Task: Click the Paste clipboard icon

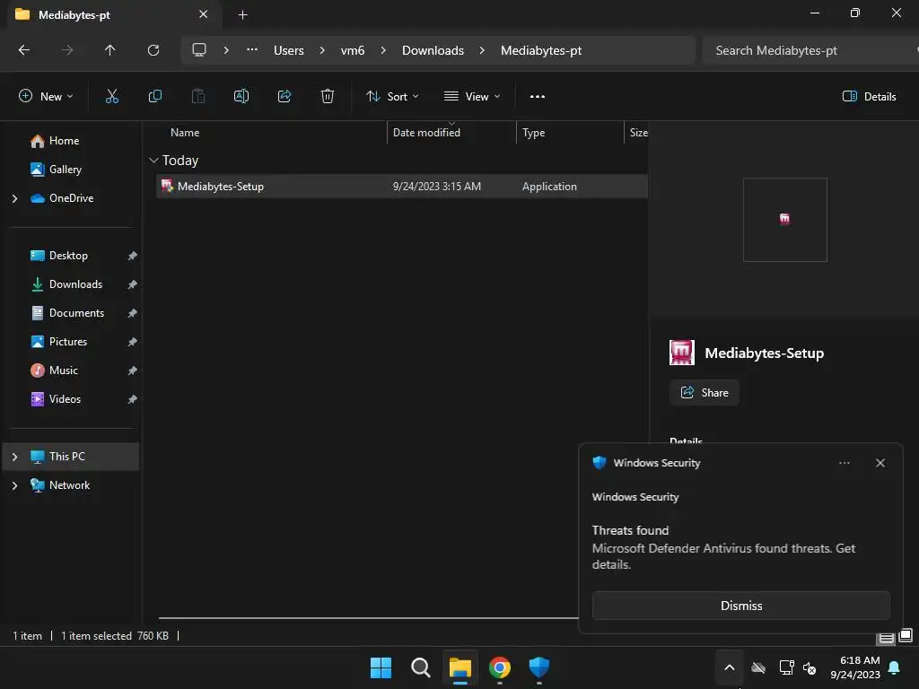Action: click(x=198, y=97)
